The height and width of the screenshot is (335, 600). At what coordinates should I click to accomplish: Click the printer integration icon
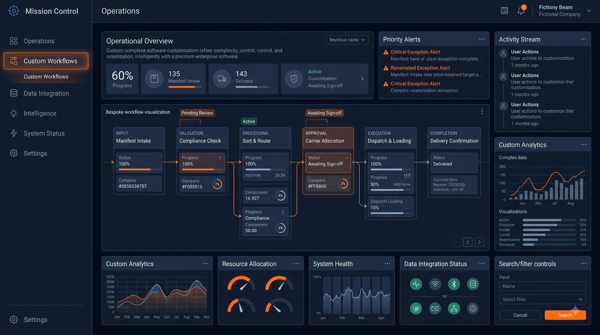tap(416, 308)
